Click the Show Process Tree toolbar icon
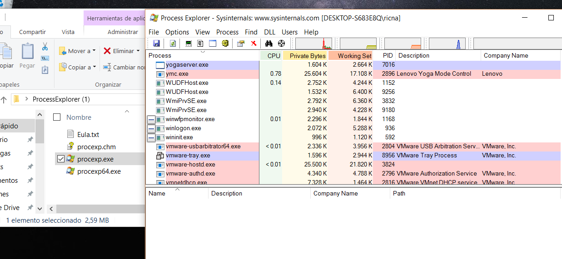 (200, 44)
